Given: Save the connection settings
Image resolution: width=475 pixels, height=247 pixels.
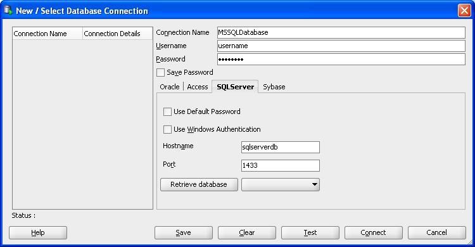Looking at the screenshot, I should click(184, 233).
